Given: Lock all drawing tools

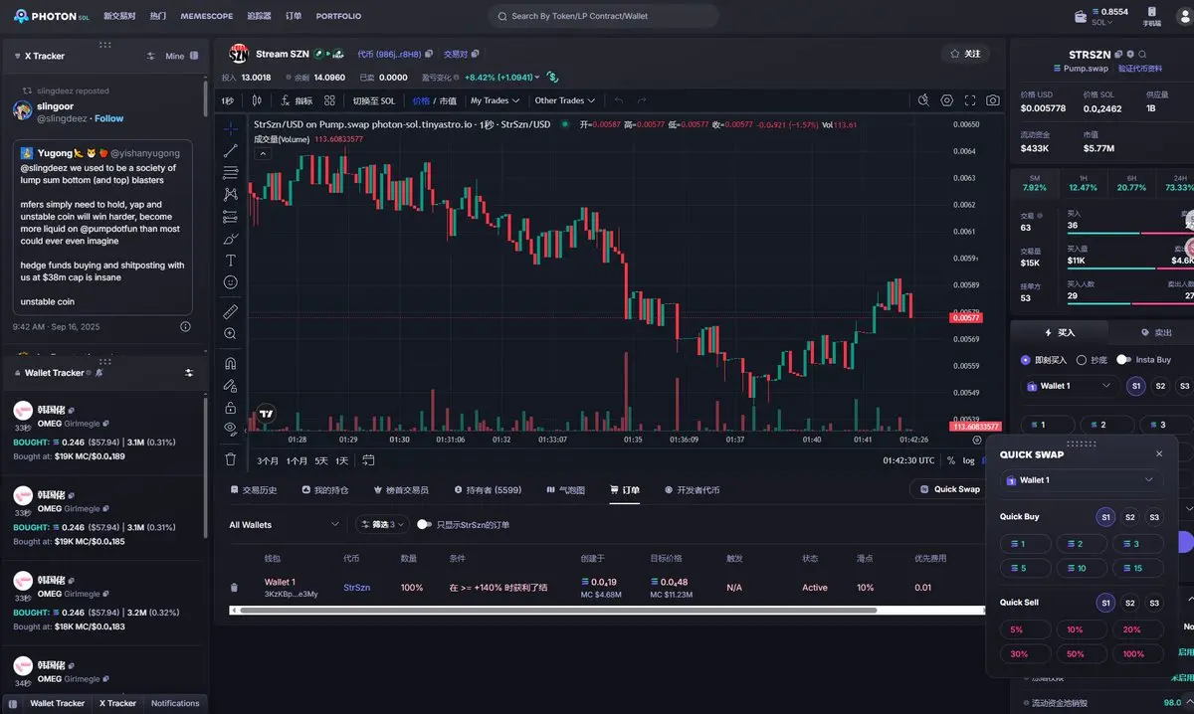Looking at the screenshot, I should point(231,408).
